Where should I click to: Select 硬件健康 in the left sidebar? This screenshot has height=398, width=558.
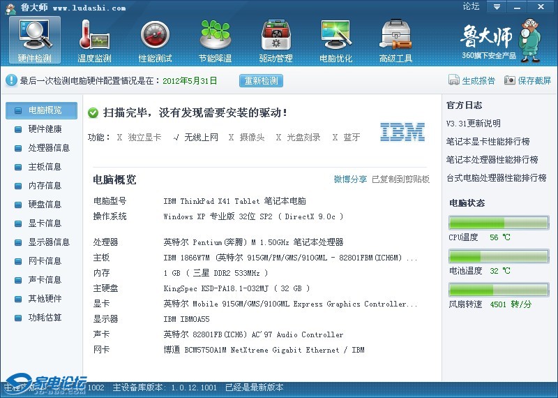tap(45, 129)
